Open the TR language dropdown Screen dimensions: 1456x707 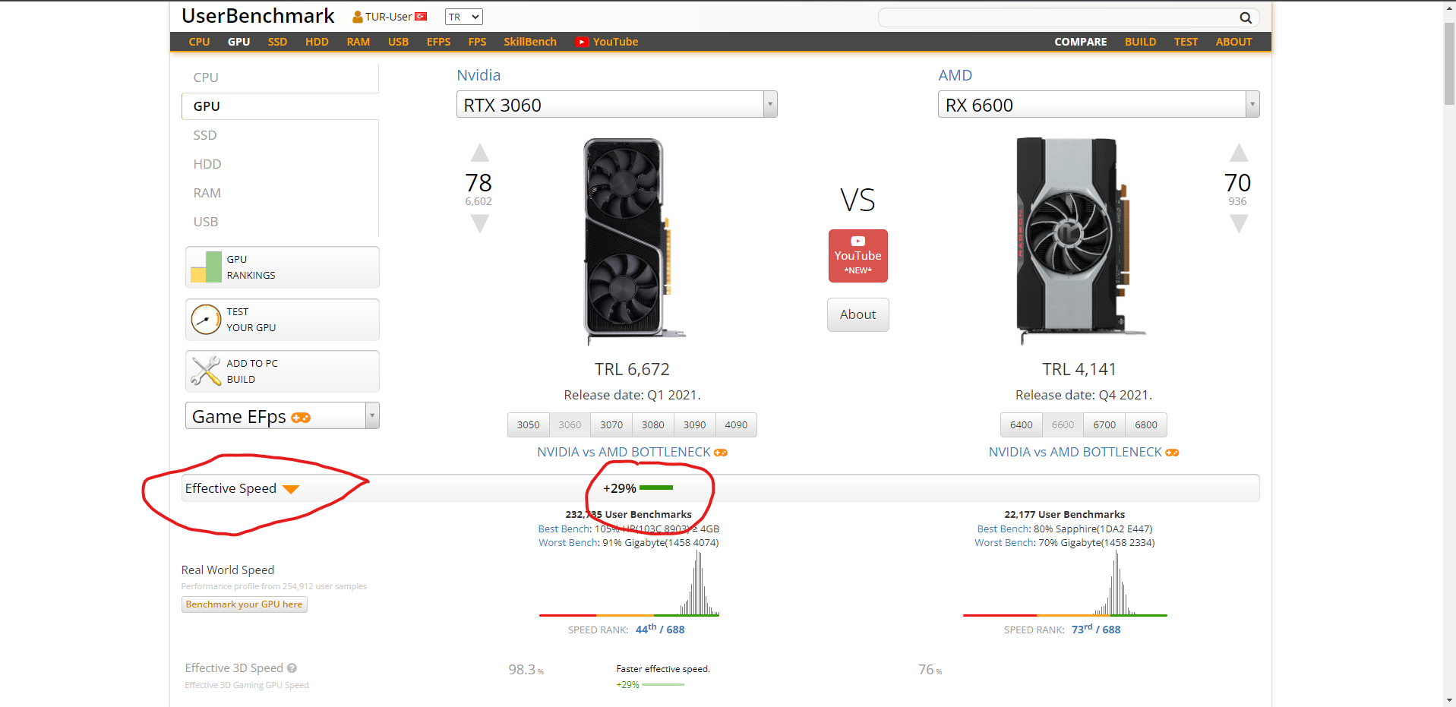click(x=464, y=17)
